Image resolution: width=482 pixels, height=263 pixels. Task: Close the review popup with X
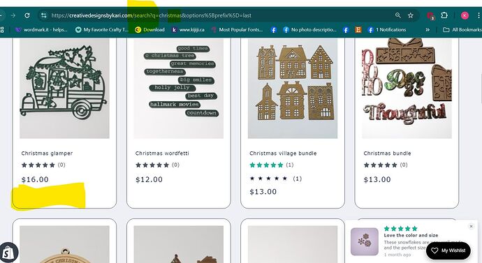pos(471,226)
